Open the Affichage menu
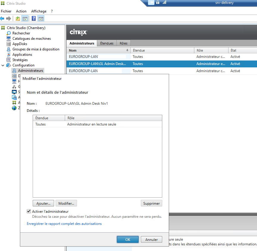Screen dimensions: 257x251 pyautogui.click(x=39, y=11)
